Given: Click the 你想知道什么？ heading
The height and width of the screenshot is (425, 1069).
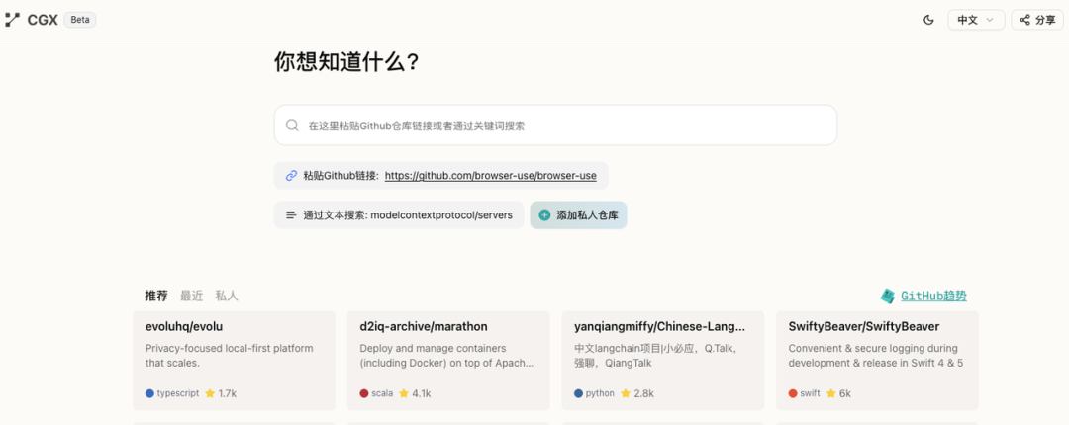Looking at the screenshot, I should pos(346,62).
